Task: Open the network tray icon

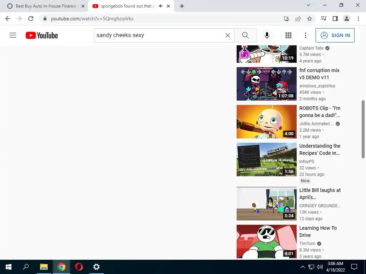Action: [311, 267]
